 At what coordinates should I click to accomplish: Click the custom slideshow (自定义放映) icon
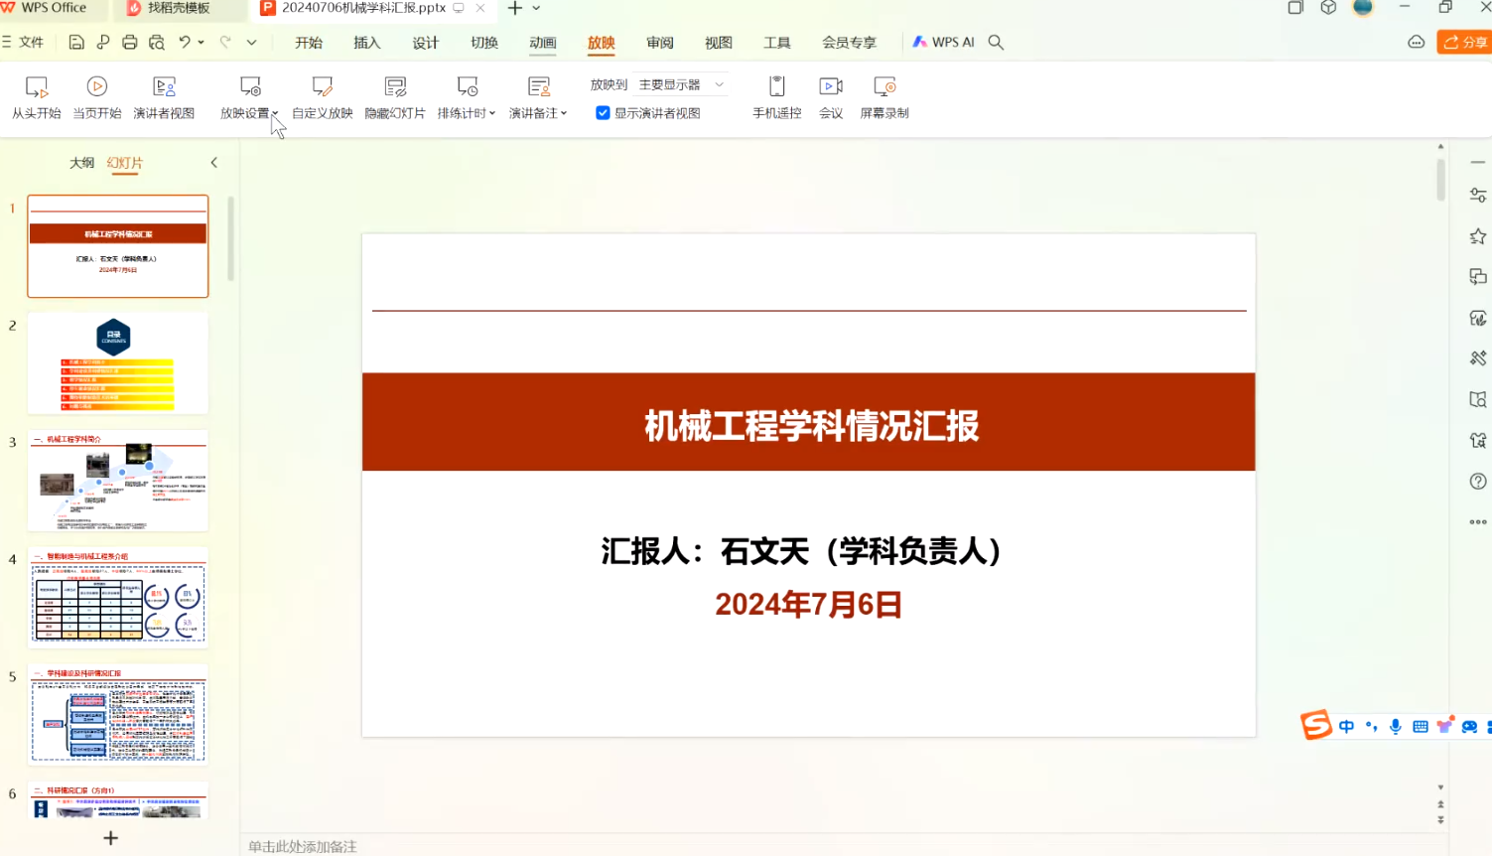point(322,88)
